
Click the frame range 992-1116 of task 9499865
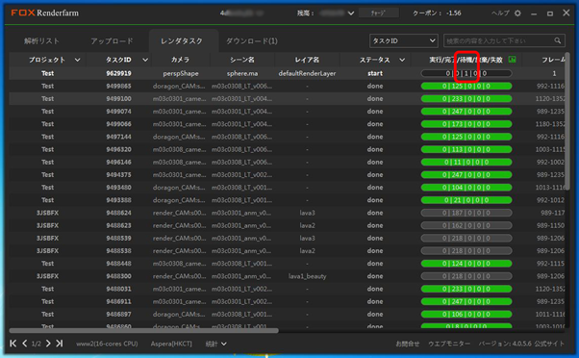[x=550, y=86]
